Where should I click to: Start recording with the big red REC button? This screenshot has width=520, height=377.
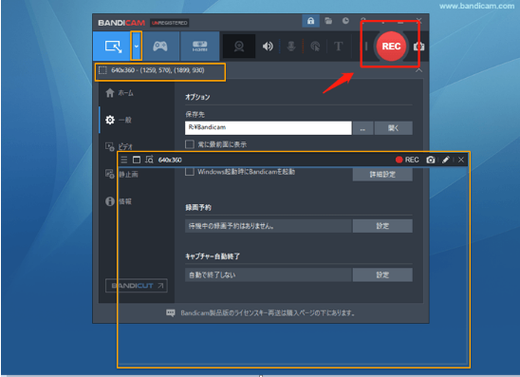coord(391,47)
